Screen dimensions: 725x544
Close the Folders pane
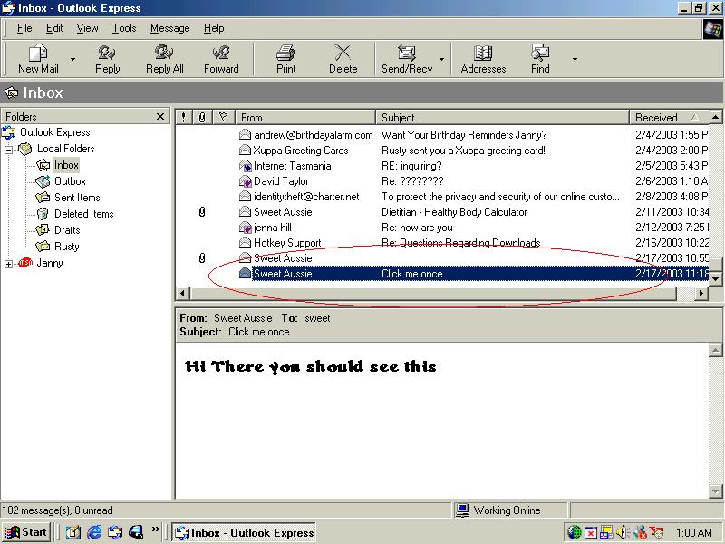(160, 117)
